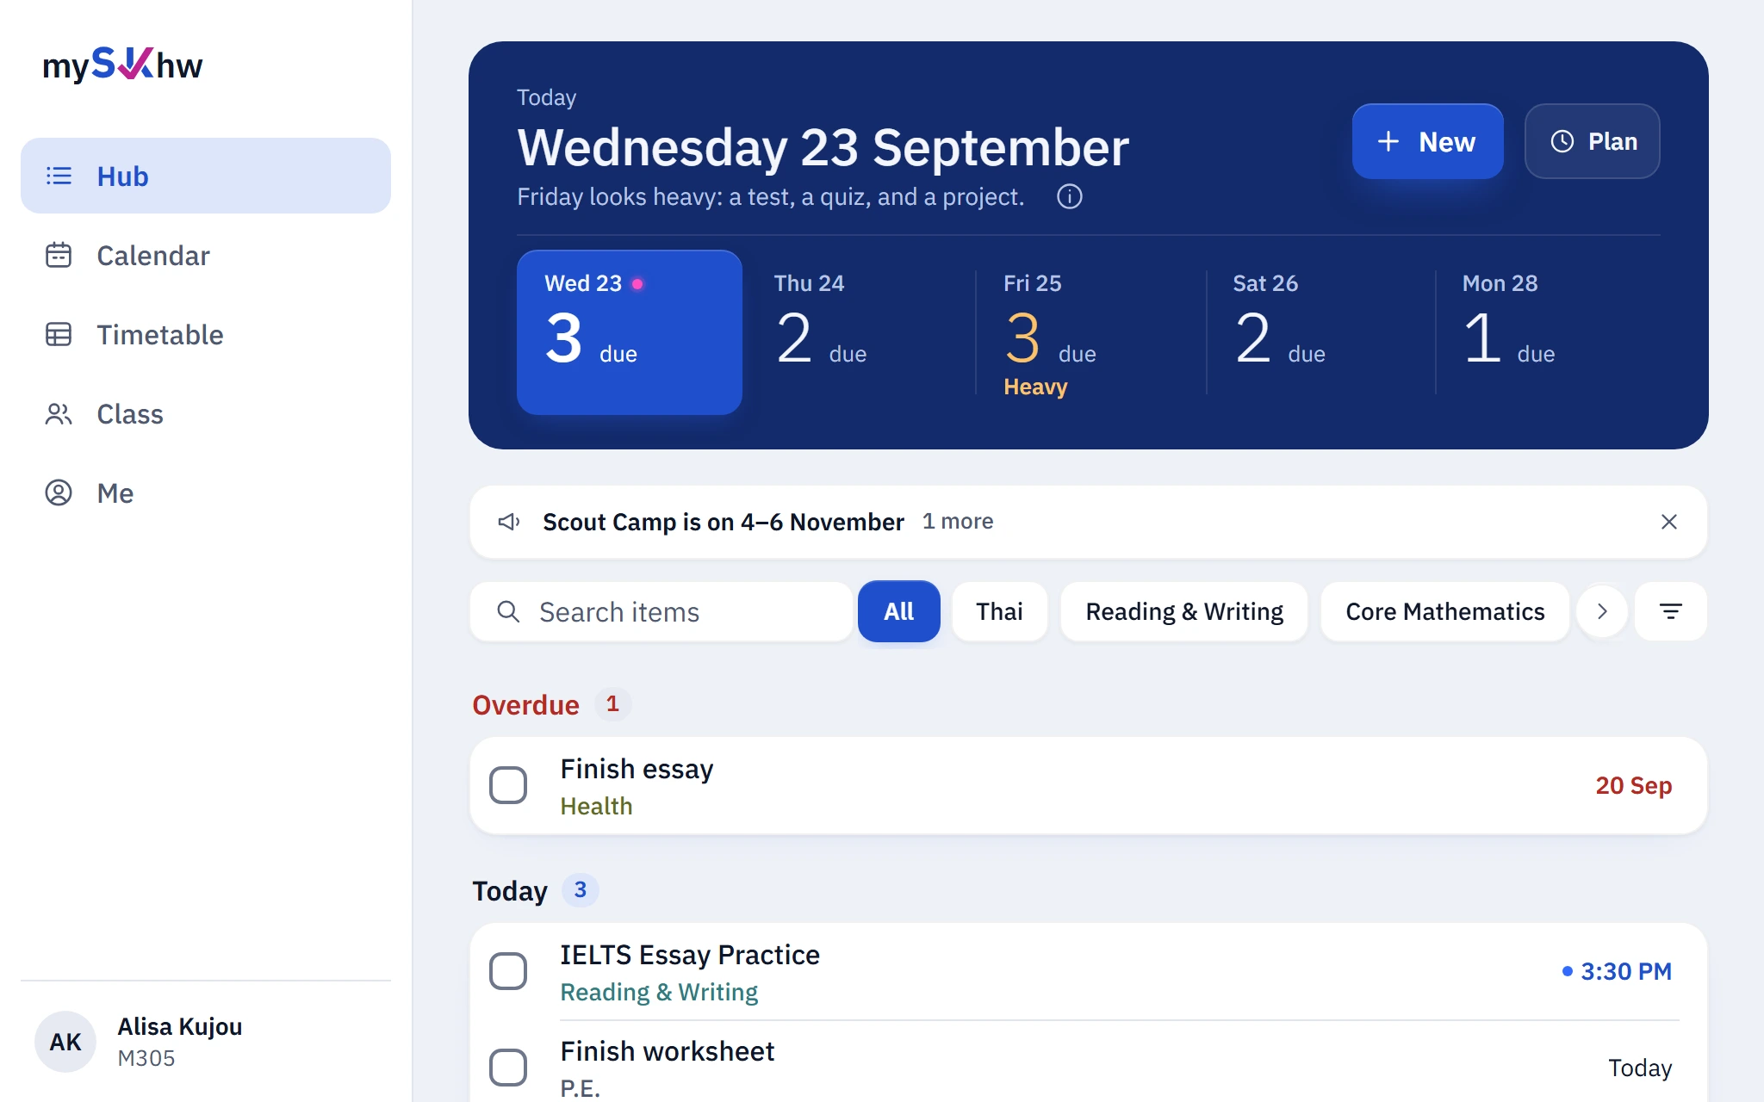Dismiss the Scout Camp announcement
This screenshot has width=1764, height=1102.
click(x=1668, y=522)
